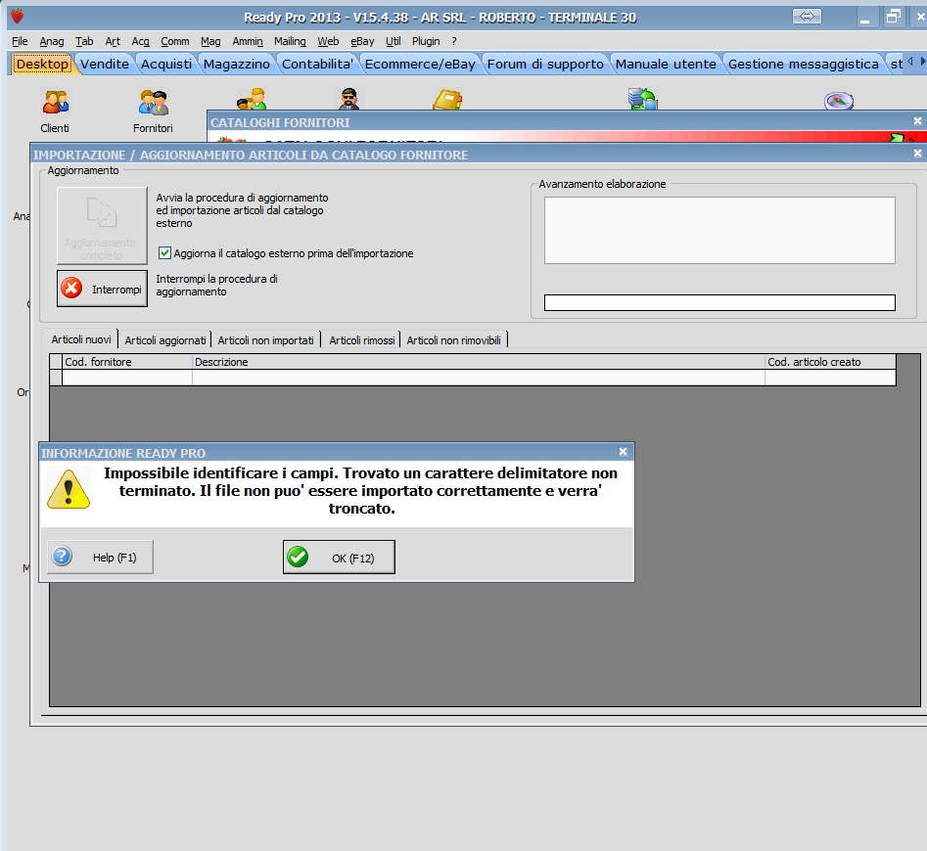Click the Cod. fornitore column header
This screenshot has height=851, width=927.
[x=127, y=362]
